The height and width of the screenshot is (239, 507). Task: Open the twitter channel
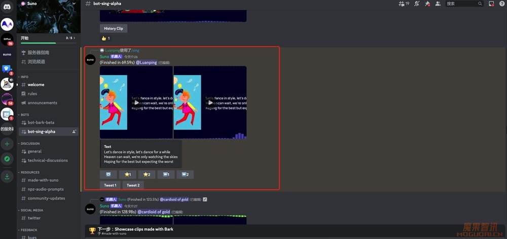(x=49, y=218)
